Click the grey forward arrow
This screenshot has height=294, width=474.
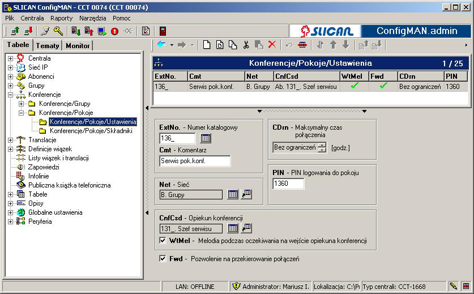(182, 45)
